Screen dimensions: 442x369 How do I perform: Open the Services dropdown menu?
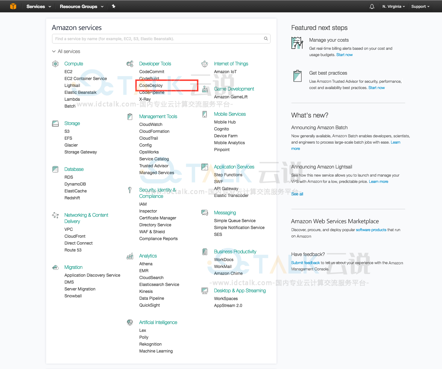39,6
